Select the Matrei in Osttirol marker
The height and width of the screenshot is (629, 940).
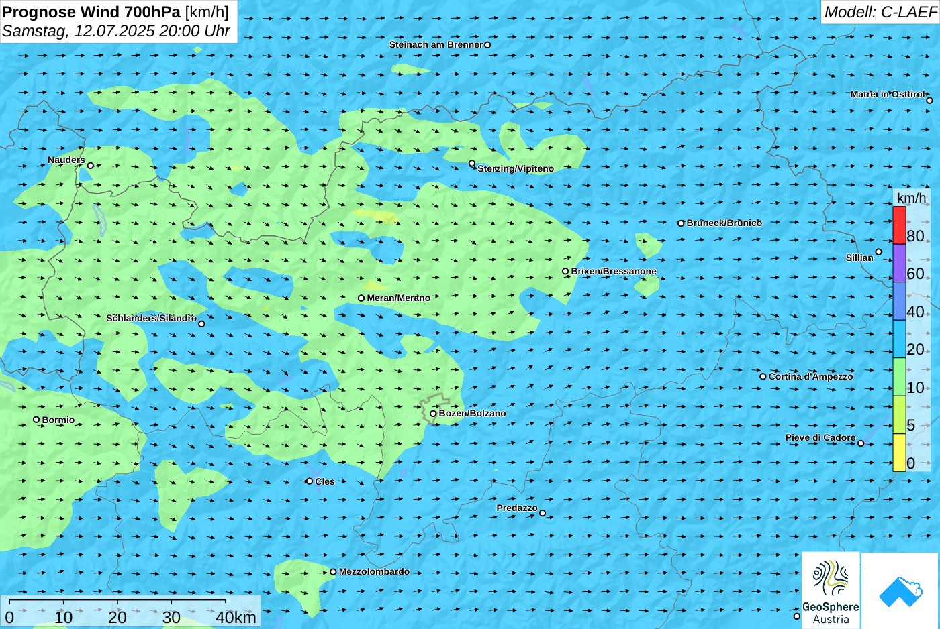929,101
